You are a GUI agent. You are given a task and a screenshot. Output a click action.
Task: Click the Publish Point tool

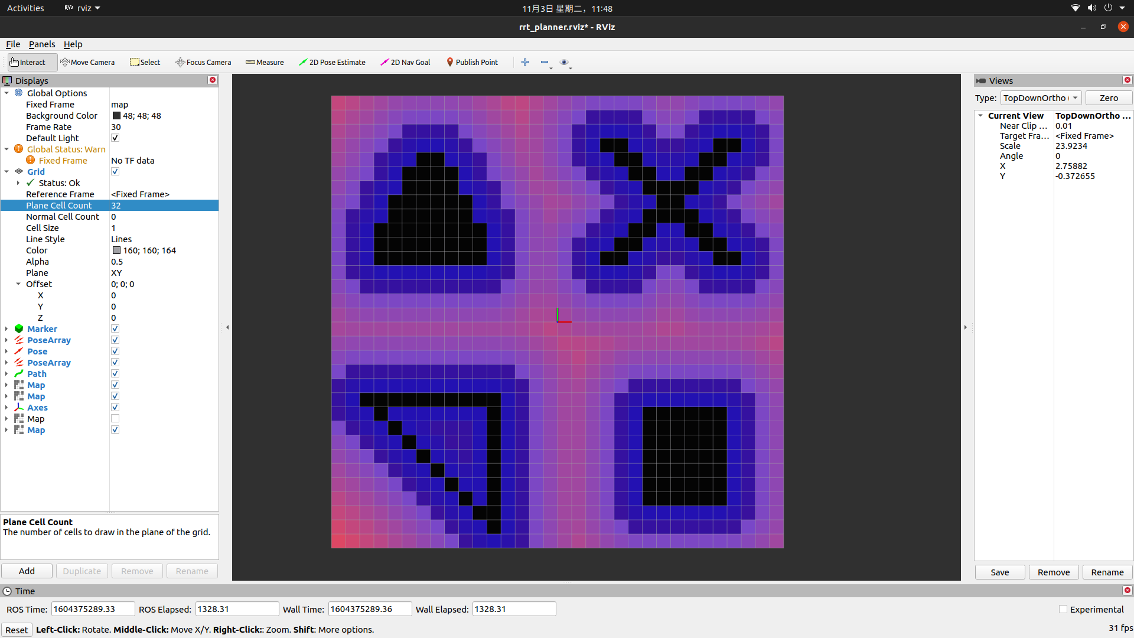470,61
